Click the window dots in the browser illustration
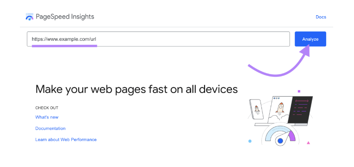The height and width of the screenshot is (167, 354). click(277, 98)
